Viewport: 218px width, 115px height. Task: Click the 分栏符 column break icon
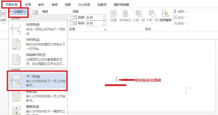click(x=16, y=44)
